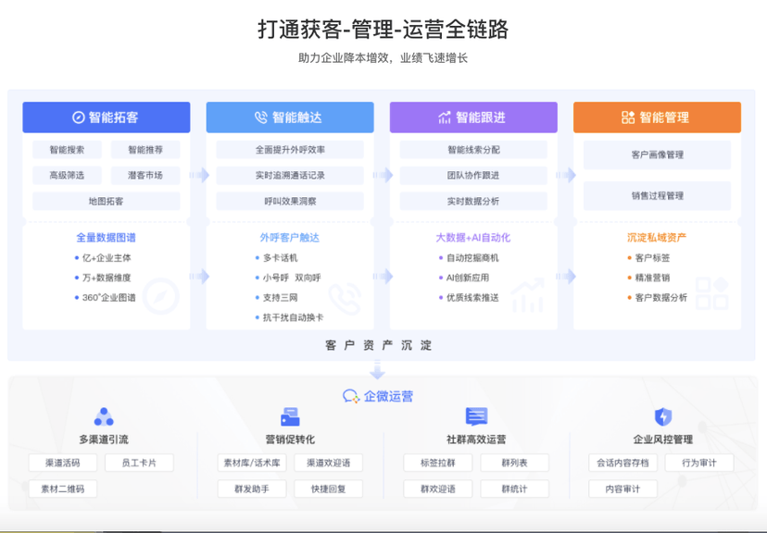This screenshot has width=767, height=533.
Task: Click the 客户数据分析 bullet
Action: [x=658, y=297]
